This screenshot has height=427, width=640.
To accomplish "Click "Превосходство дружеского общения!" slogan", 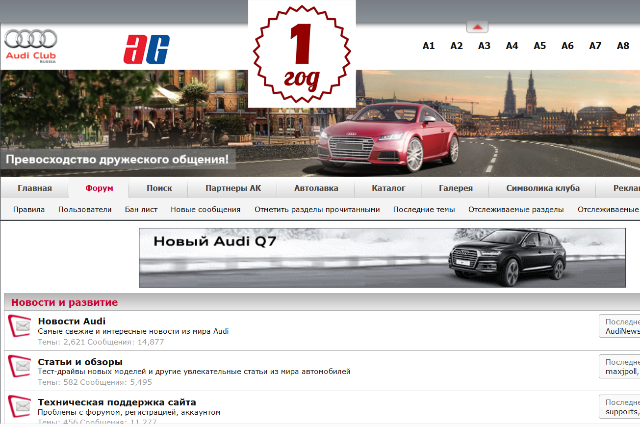I will [117, 160].
